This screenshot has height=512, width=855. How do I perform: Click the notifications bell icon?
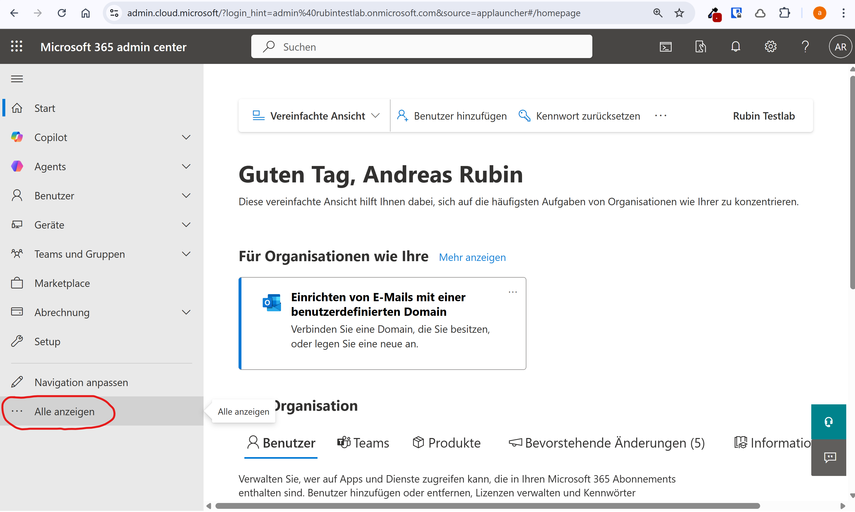(735, 47)
